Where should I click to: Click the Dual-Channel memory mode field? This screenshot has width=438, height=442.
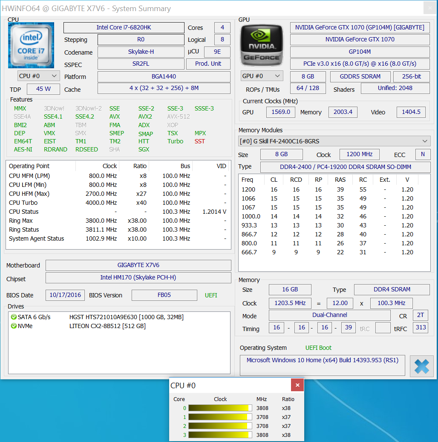pyautogui.click(x=330, y=315)
